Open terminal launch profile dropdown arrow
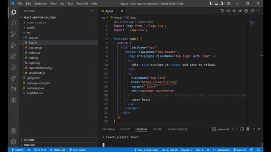The width and height of the screenshot is (271, 152). 237,129
